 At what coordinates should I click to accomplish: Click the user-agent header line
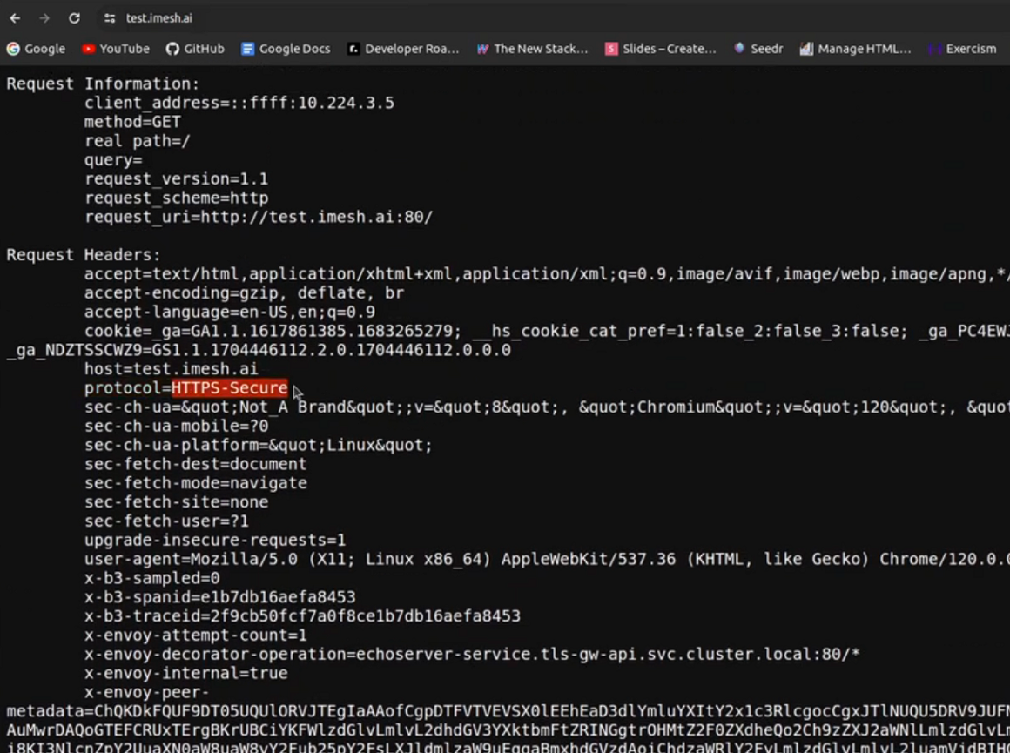348,559
